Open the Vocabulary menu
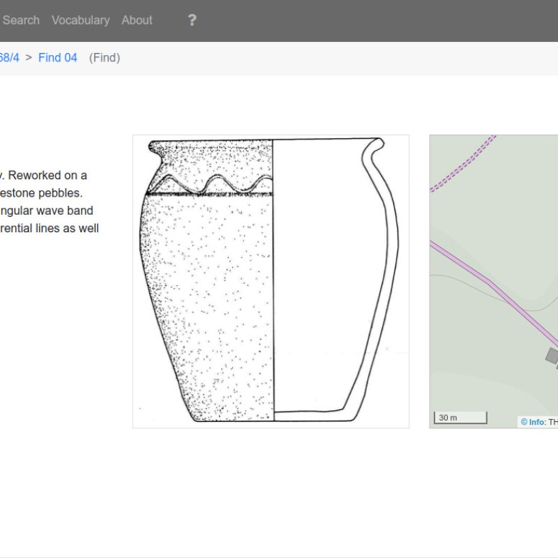Image resolution: width=558 pixels, height=558 pixels. pos(80,20)
